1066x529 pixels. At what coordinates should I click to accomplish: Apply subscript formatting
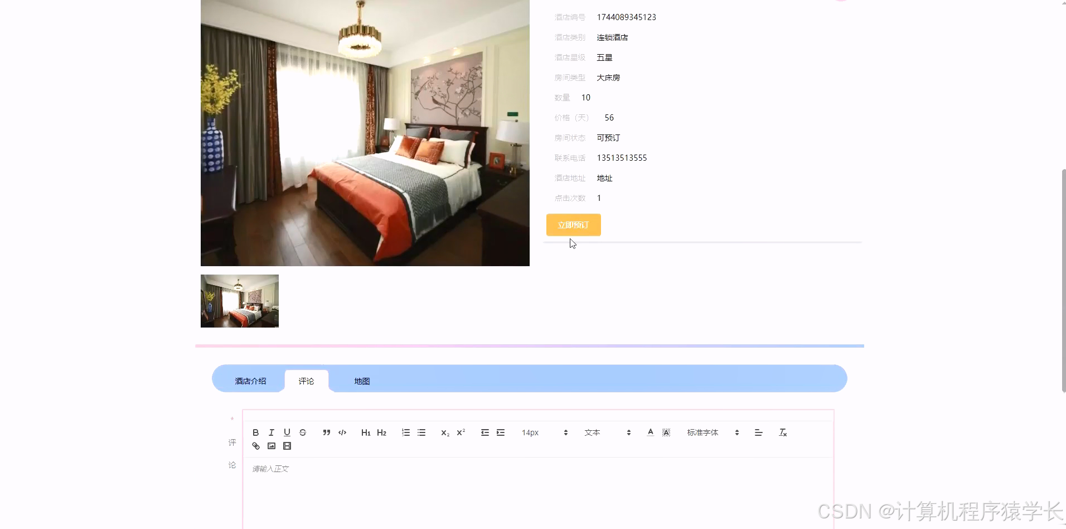click(x=445, y=432)
